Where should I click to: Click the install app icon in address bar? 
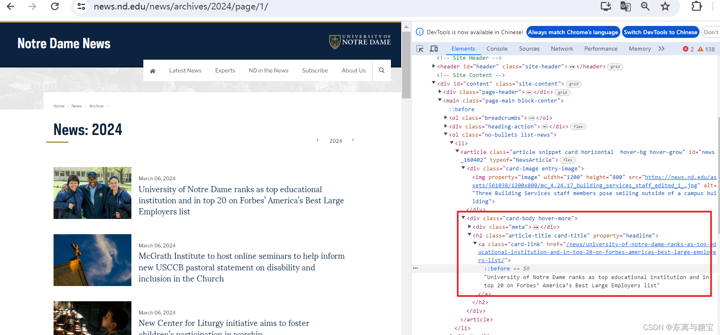coord(606,6)
